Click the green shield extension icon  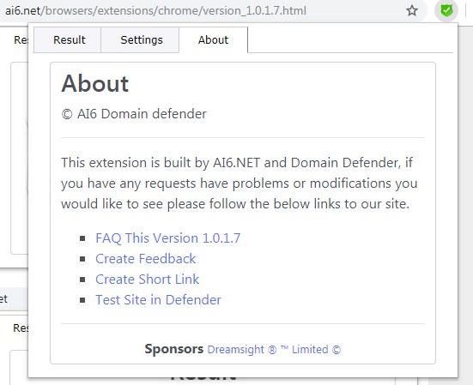(x=446, y=11)
